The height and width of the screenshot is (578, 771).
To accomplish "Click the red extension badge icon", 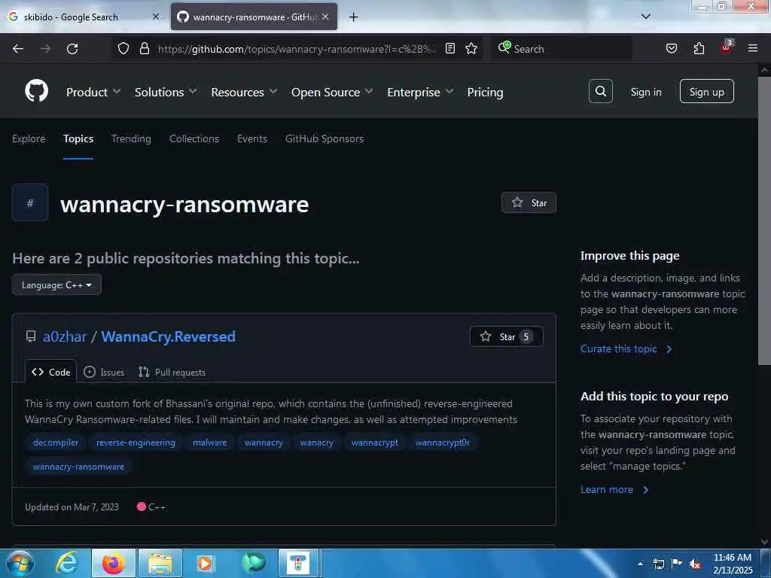I will pyautogui.click(x=727, y=47).
